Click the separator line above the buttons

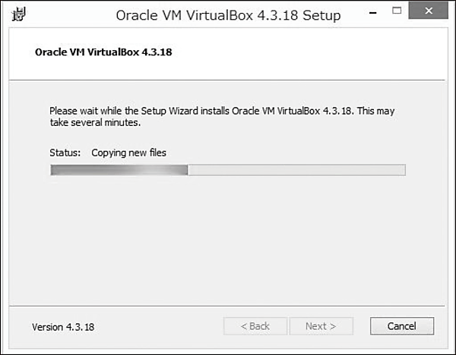click(228, 306)
